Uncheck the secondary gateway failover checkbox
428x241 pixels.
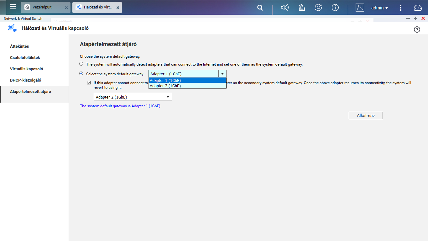point(89,83)
